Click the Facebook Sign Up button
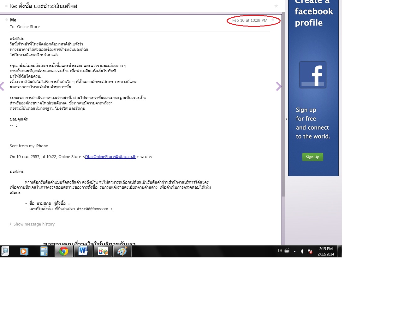Screen dimensions: 404x323 pos(312,157)
